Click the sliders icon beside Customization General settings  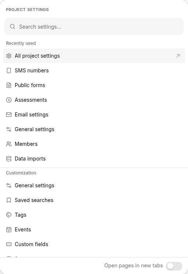9,185
